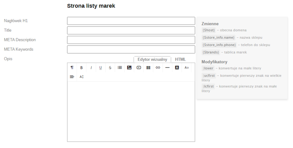Screen dimensions: 293x148
Task: Switch to the HTML tab
Action: 180,59
